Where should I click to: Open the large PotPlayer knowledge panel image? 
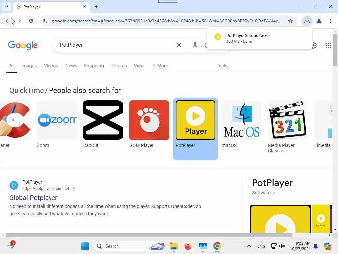coord(280,219)
